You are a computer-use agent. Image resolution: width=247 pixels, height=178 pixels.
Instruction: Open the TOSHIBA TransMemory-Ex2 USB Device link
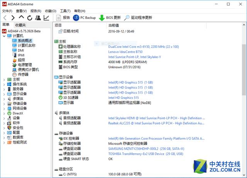[146, 154]
